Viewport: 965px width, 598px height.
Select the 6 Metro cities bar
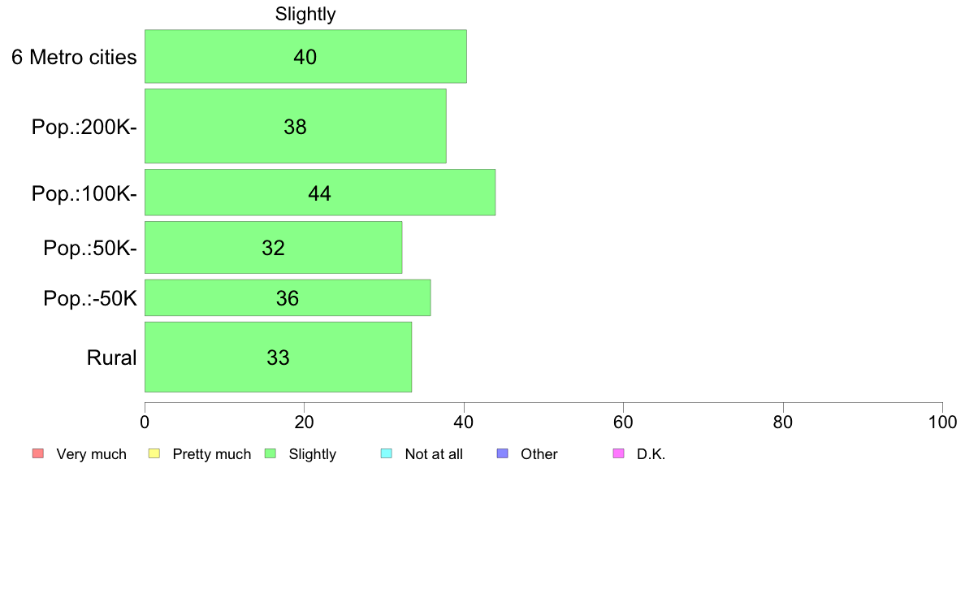tap(305, 56)
